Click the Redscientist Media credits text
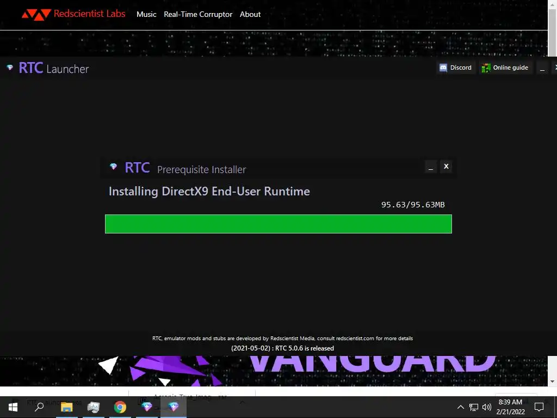 tap(282, 339)
